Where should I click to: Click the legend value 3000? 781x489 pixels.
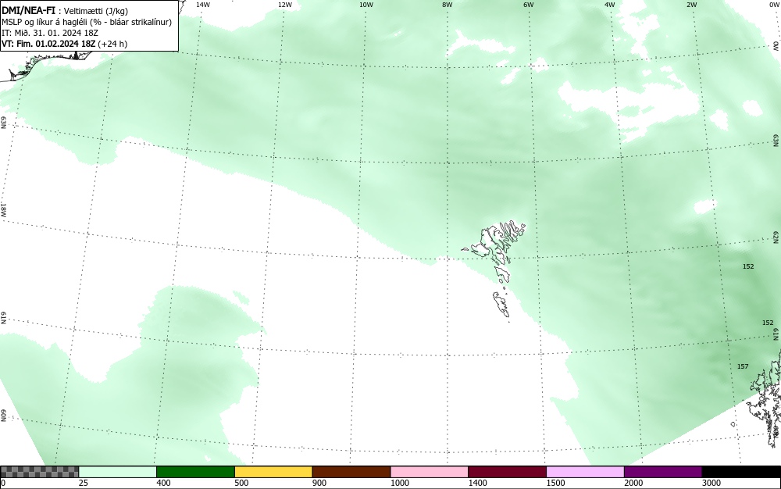coord(711,483)
